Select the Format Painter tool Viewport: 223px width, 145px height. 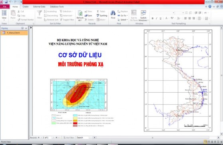pyautogui.click(x=26, y=20)
